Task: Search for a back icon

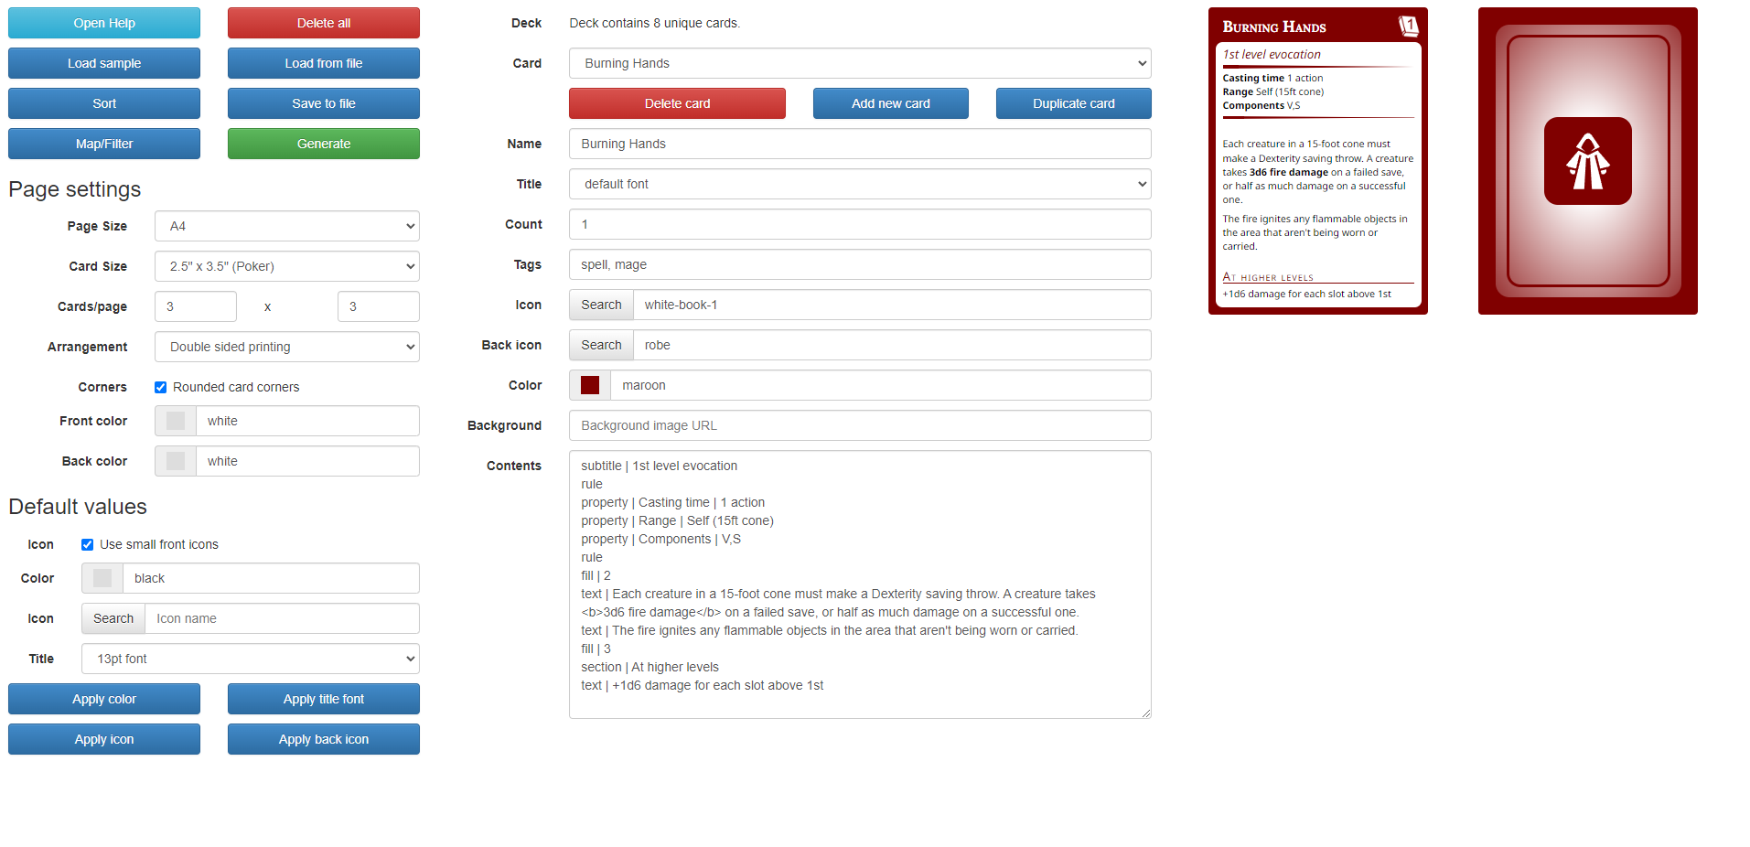Action: (600, 344)
